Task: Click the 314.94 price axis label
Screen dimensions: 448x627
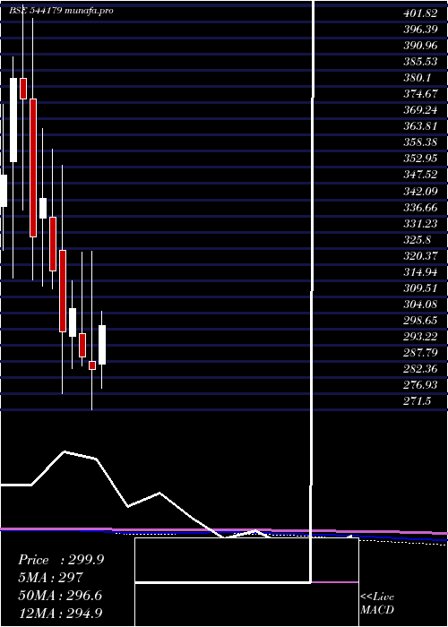Action: 419,271
